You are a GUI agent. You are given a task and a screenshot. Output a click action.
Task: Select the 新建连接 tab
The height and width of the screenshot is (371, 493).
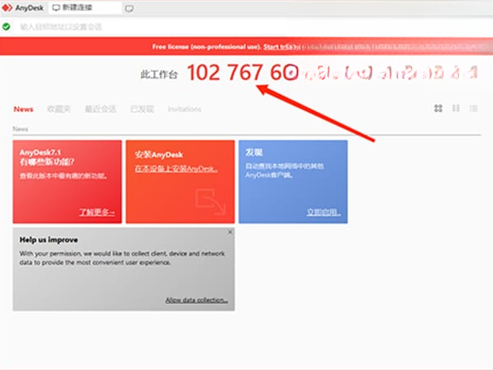85,7
